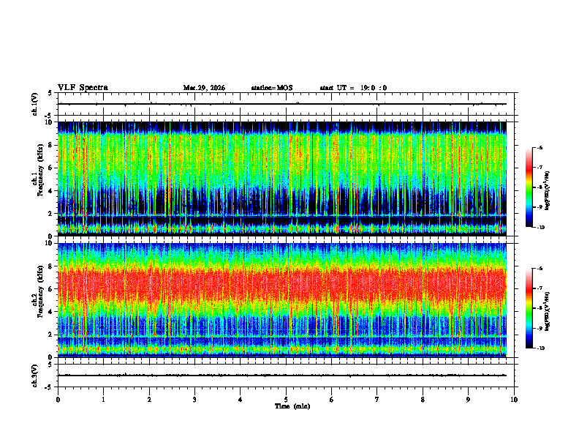Click the "1" tick on the time axis

click(x=103, y=399)
